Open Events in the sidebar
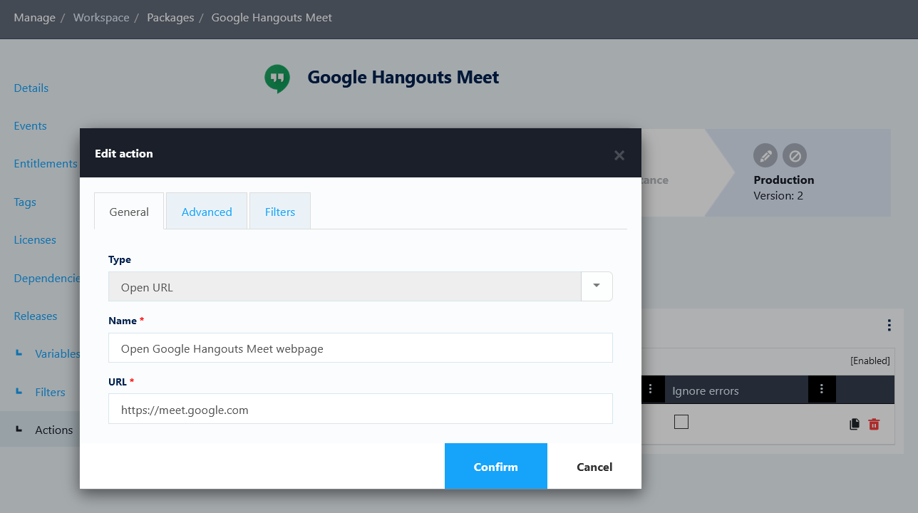Viewport: 918px width, 513px height. point(30,126)
